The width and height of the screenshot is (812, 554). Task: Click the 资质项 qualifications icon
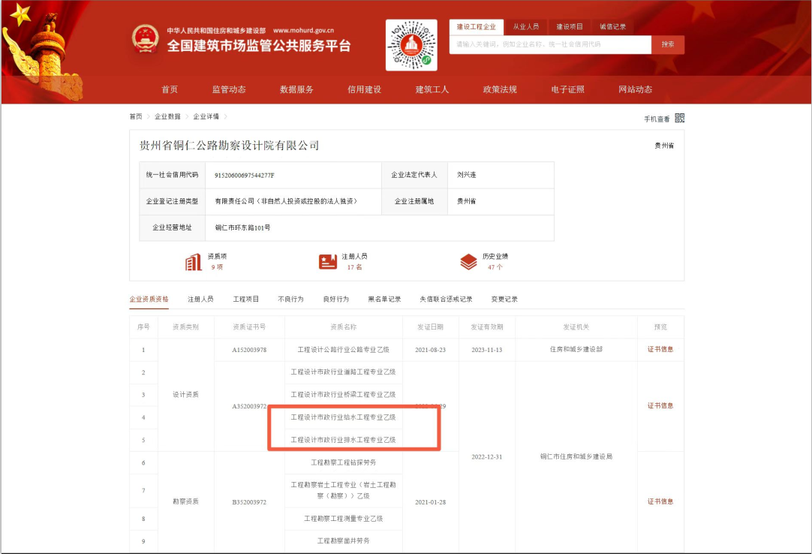[x=194, y=261]
